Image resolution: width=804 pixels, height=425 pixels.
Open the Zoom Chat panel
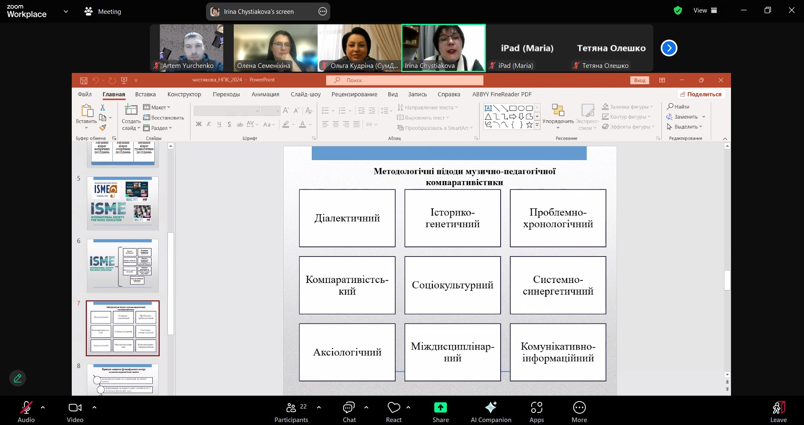[349, 412]
